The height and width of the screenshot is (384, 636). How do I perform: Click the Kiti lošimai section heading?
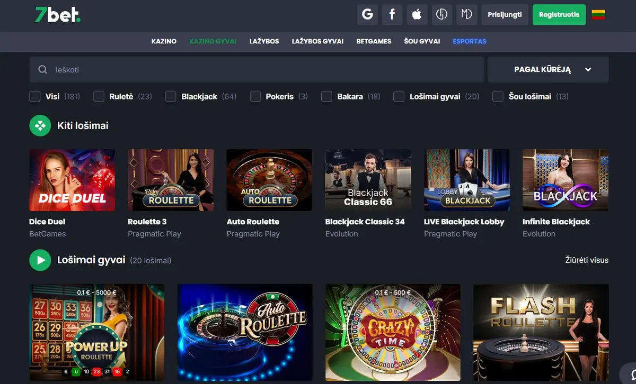click(83, 126)
